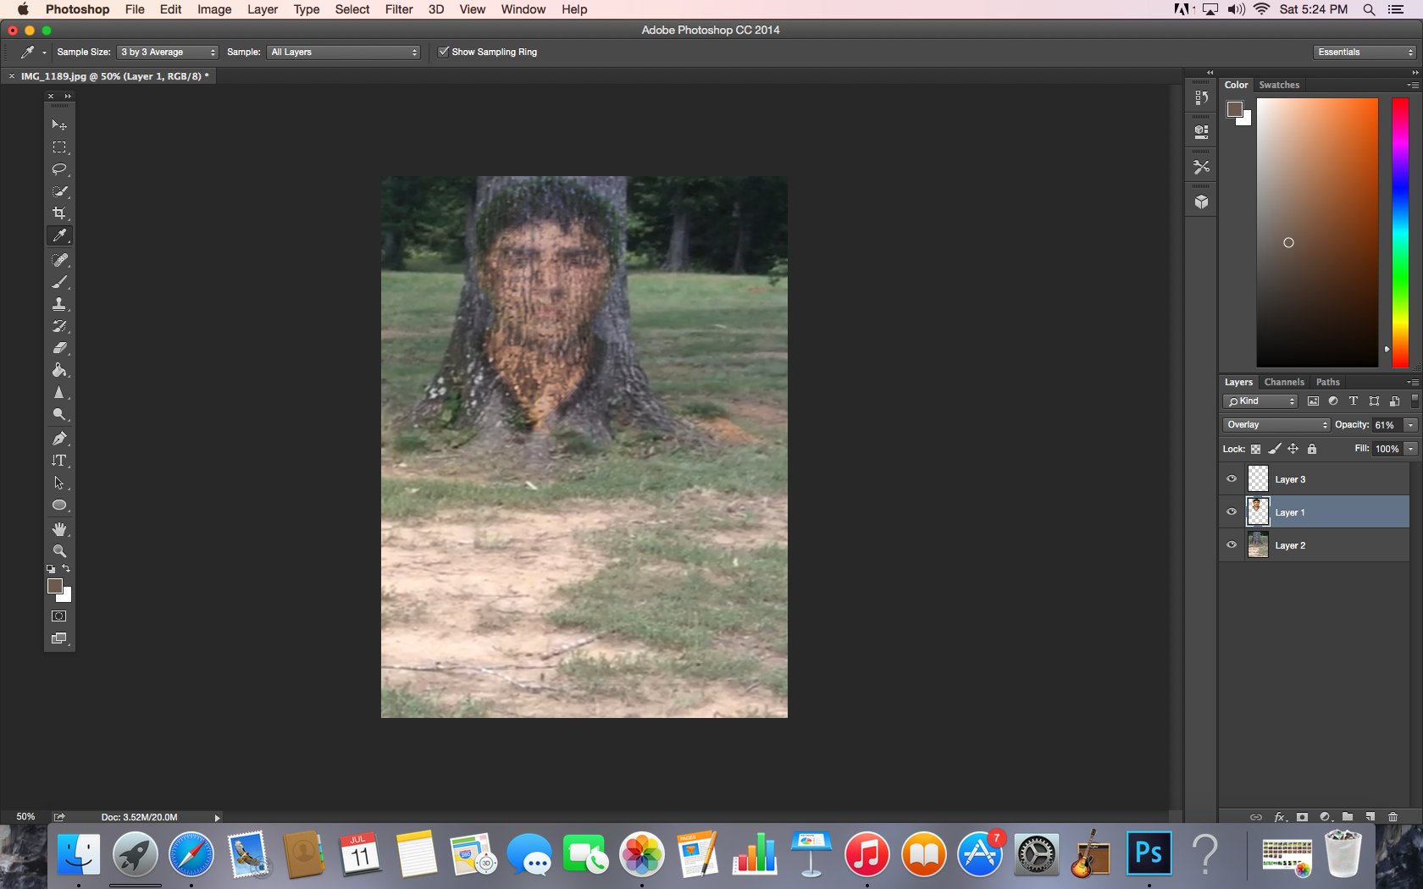Viewport: 1423px width, 889px height.
Task: Select the Lasso tool
Action: point(59,169)
